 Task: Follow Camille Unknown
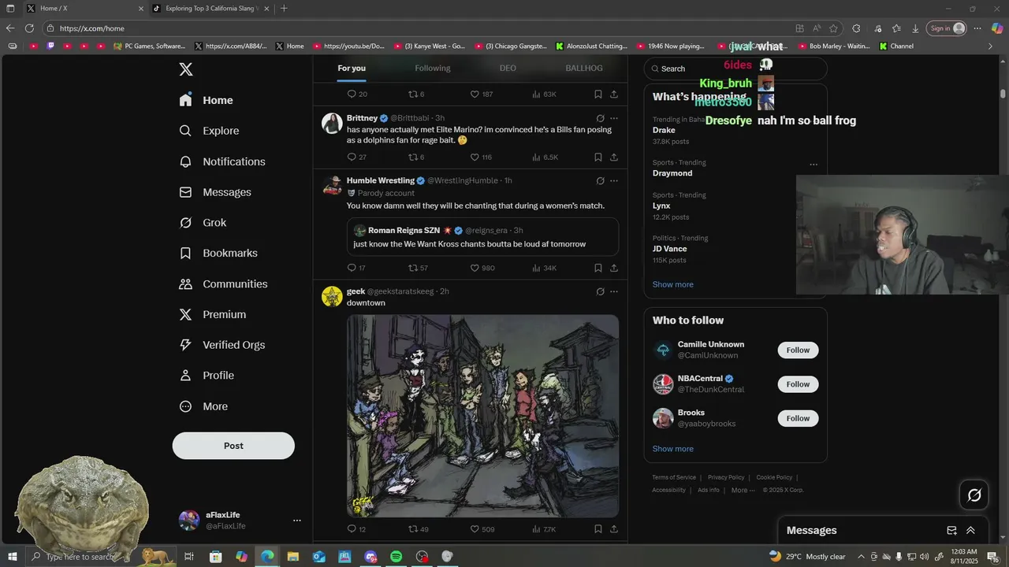[798, 350]
